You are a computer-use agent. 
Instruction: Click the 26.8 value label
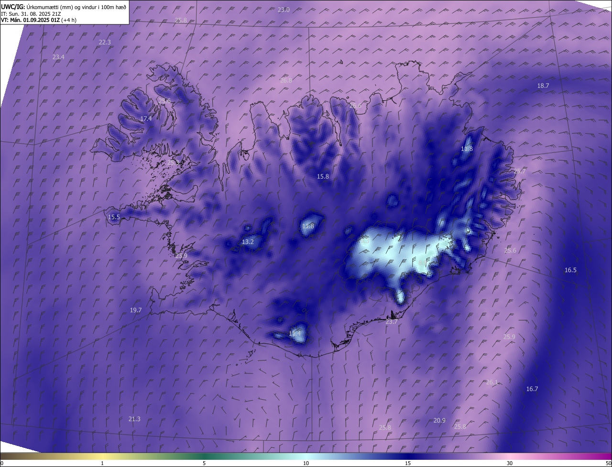pos(286,80)
